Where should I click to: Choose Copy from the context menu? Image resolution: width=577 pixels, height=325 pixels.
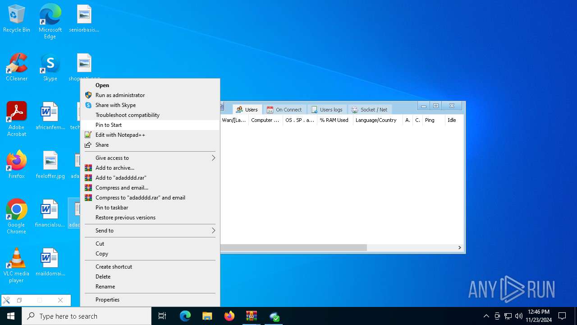[150, 254]
